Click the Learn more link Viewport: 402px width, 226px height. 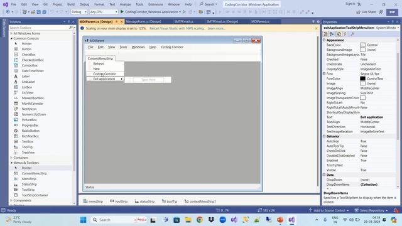(216, 28)
